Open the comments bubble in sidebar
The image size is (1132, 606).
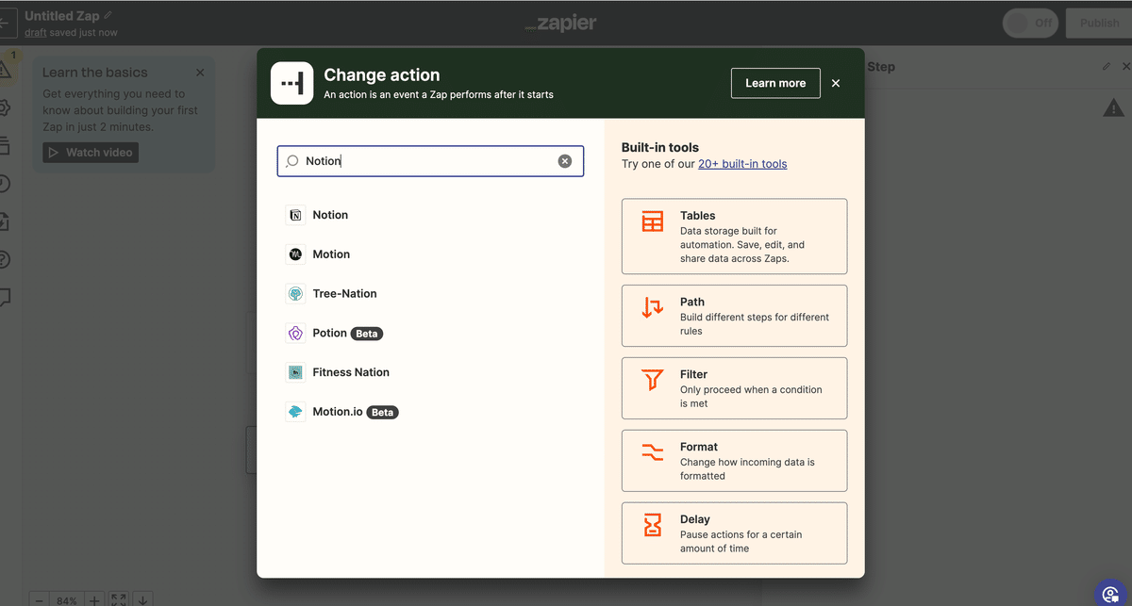[x=4, y=298]
